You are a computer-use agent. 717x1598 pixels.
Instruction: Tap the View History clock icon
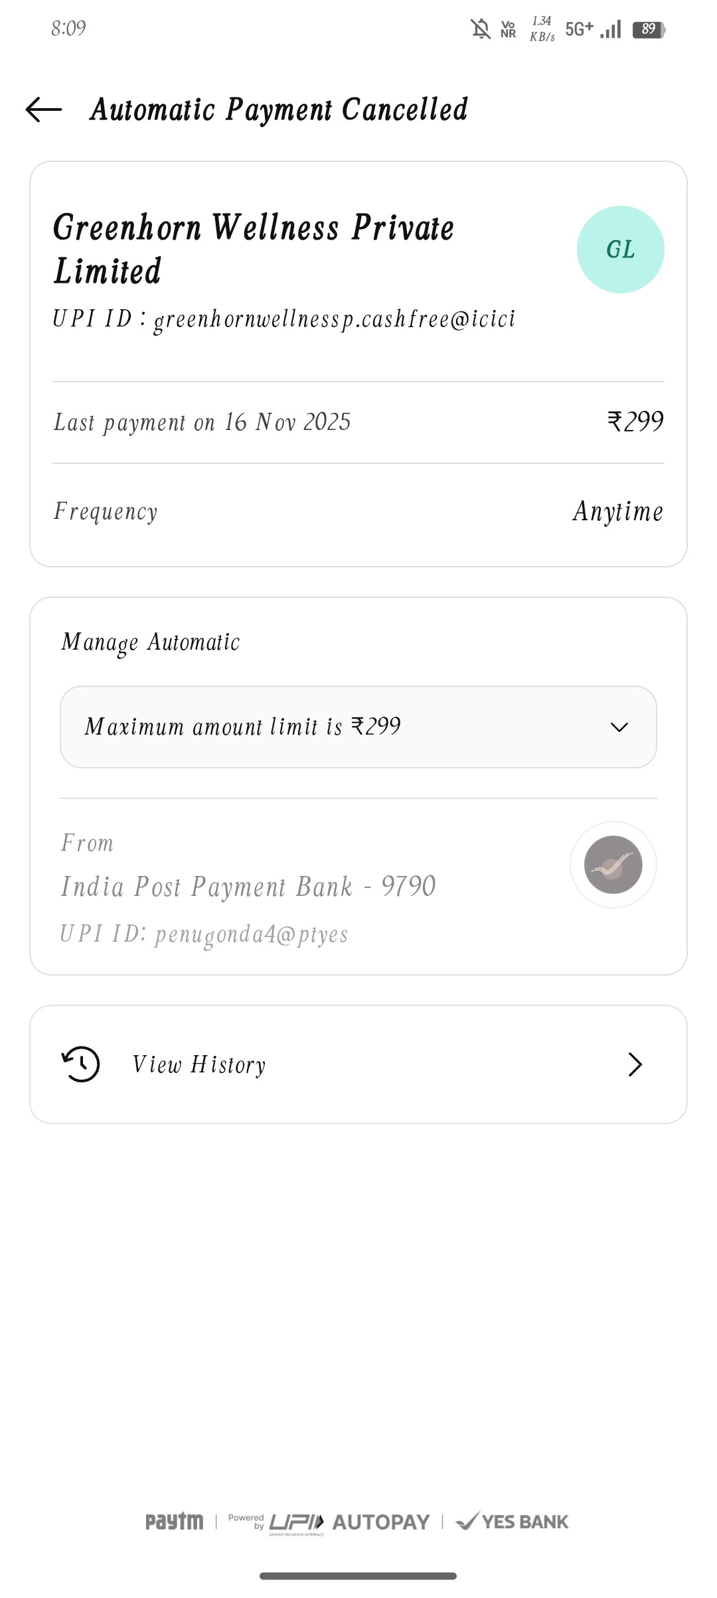(x=80, y=1064)
